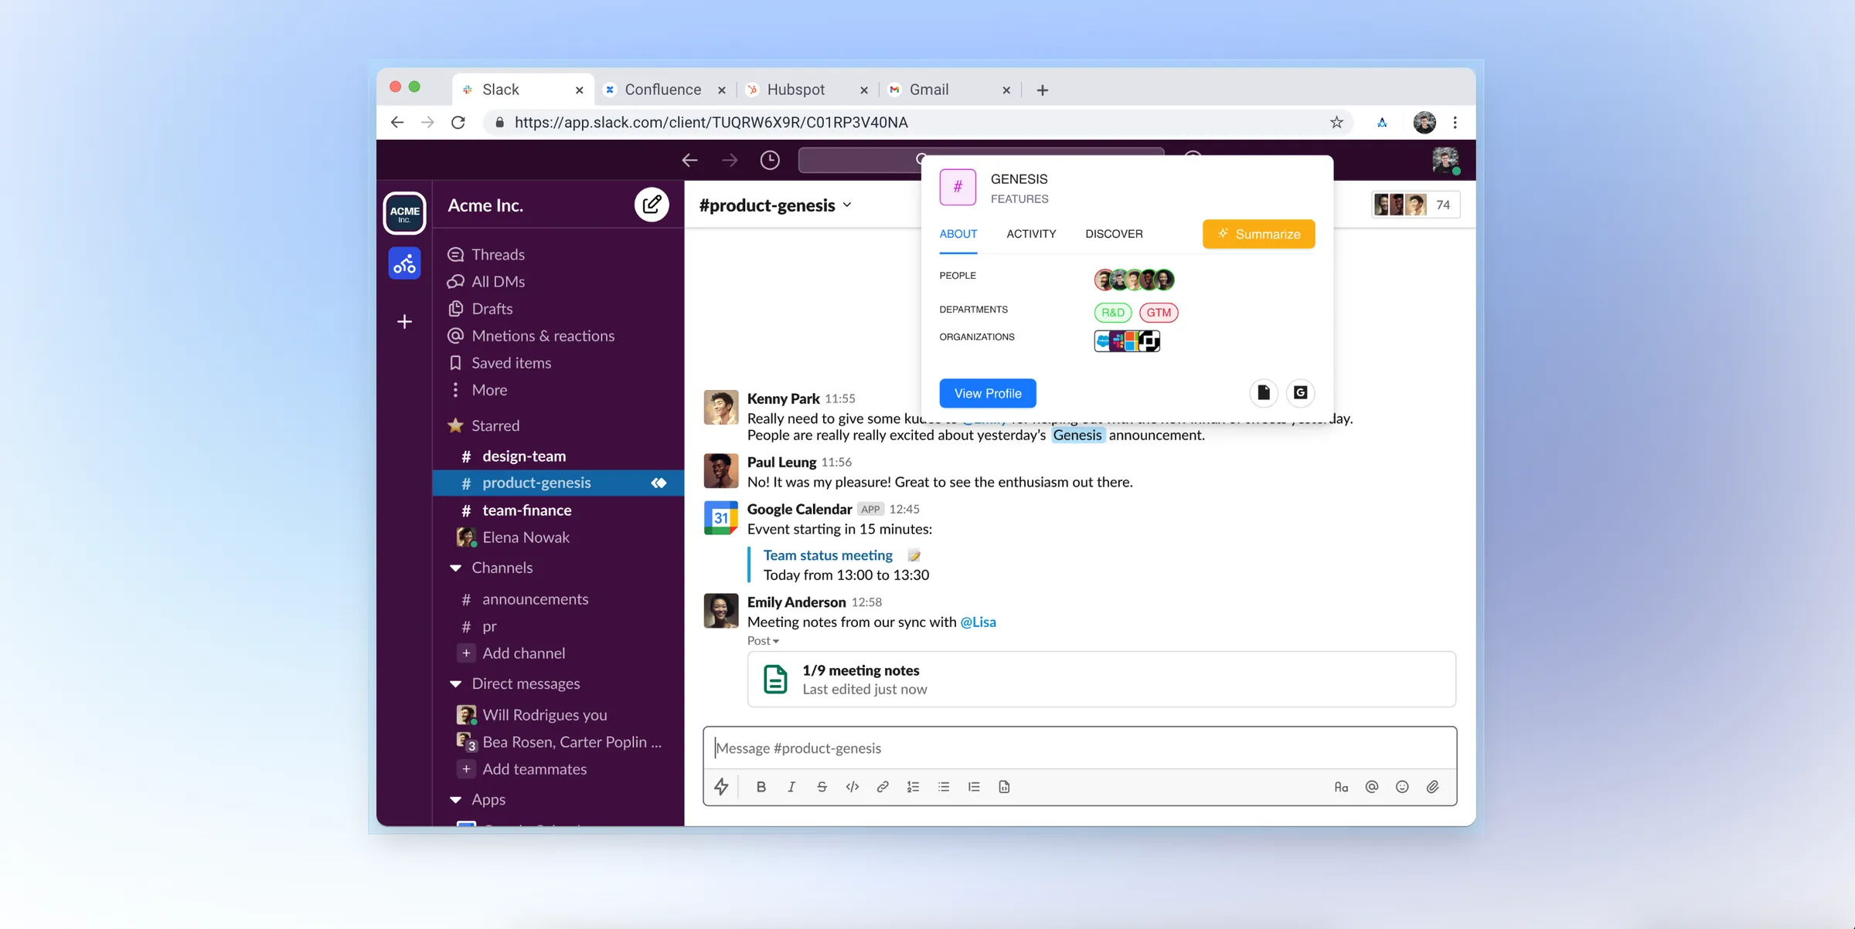Select the R&D department pill

click(x=1112, y=313)
